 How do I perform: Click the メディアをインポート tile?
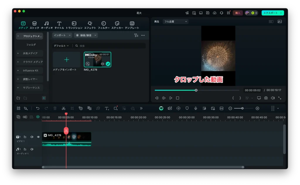click(x=67, y=60)
